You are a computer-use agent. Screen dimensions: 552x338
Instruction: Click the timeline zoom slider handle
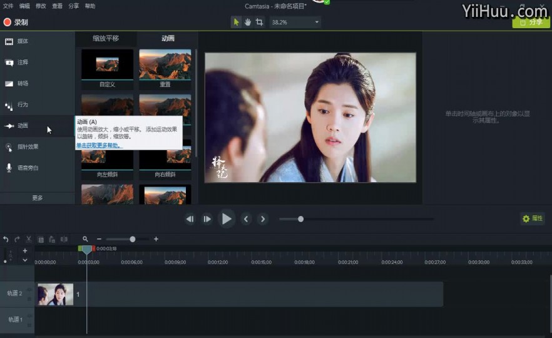133,239
